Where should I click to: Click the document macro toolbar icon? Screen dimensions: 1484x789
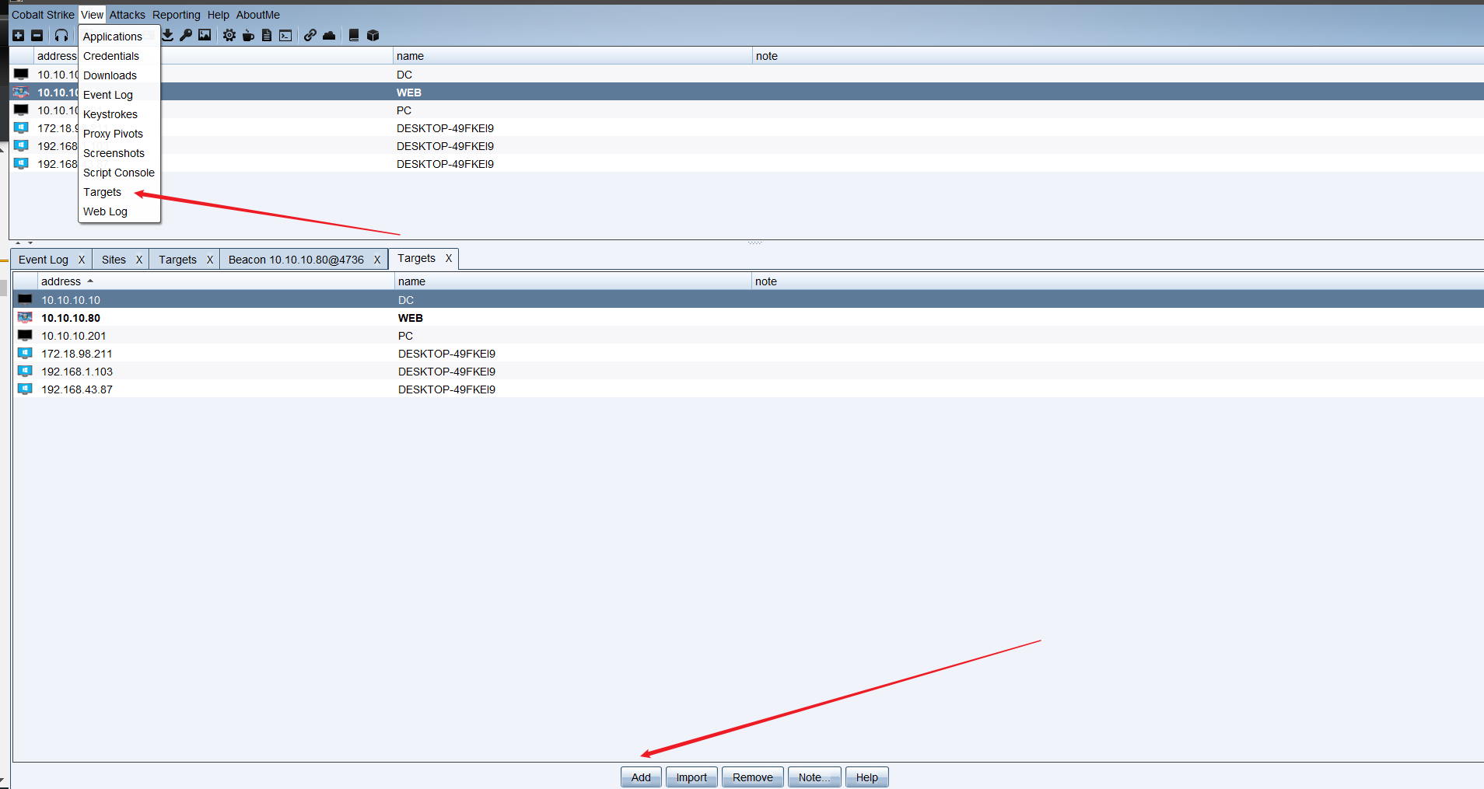pos(267,36)
